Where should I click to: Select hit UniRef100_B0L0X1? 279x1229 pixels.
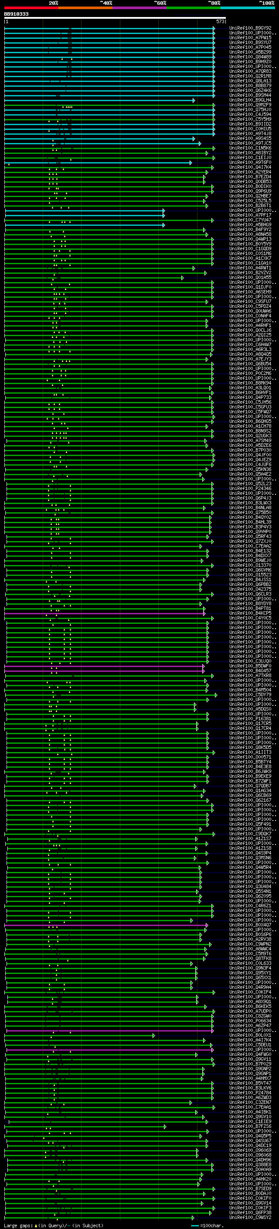pyautogui.click(x=250, y=1036)
